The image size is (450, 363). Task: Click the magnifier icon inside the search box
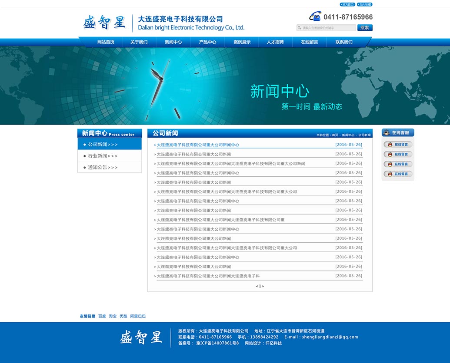(300, 28)
